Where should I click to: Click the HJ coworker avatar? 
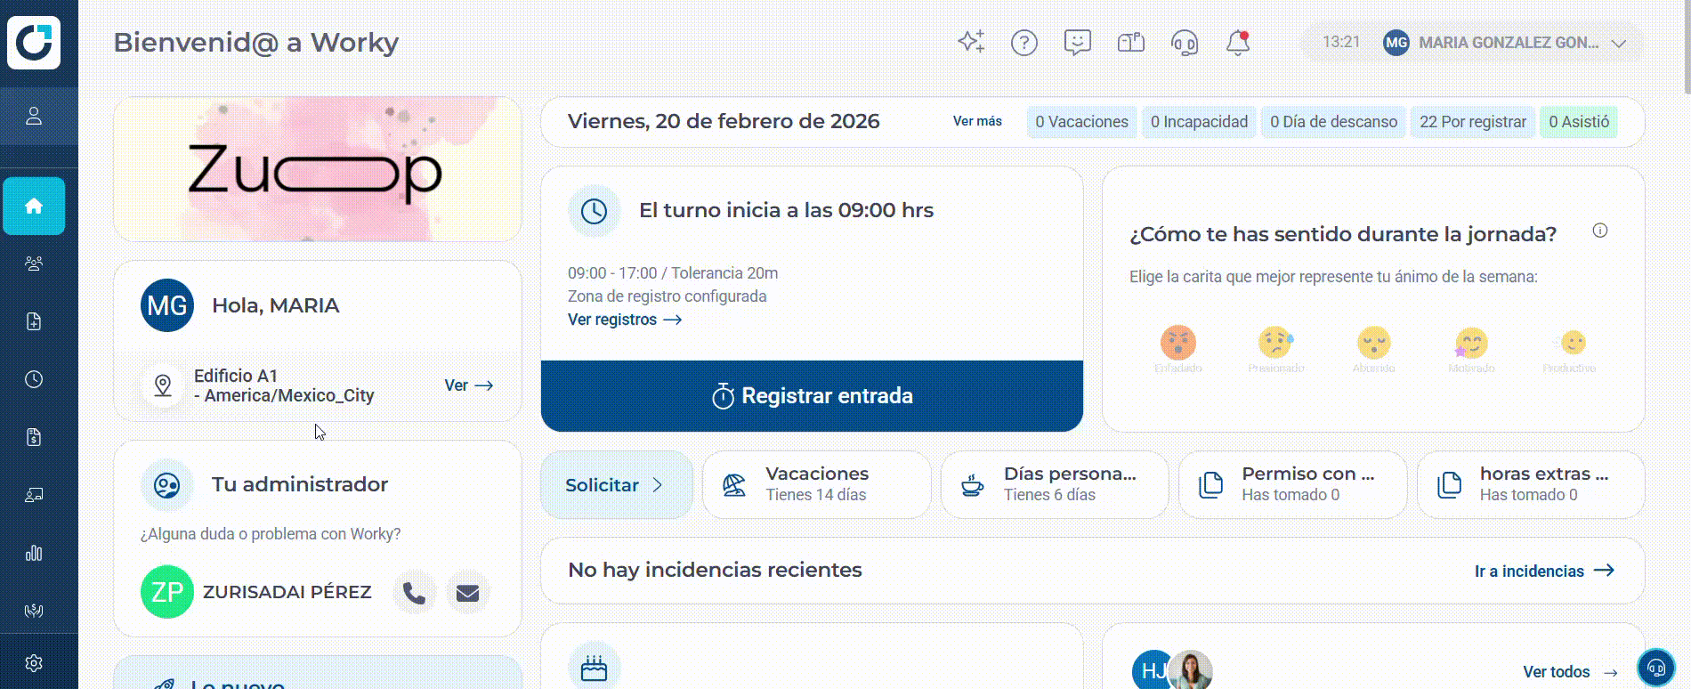pyautogui.click(x=1150, y=670)
